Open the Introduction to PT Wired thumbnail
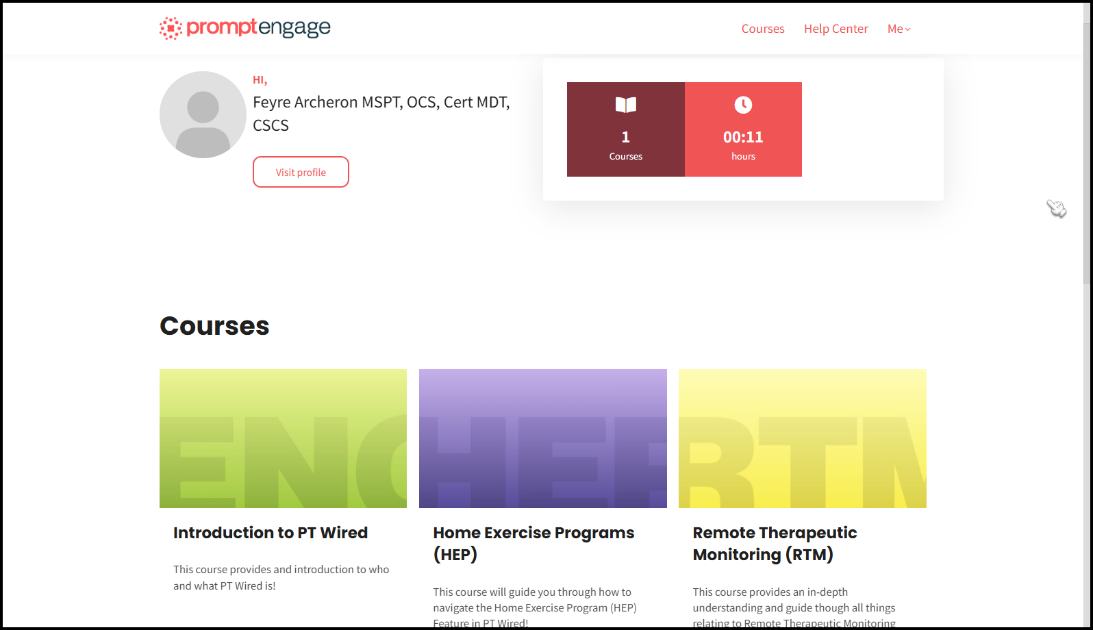Viewport: 1093px width, 630px height. point(283,438)
